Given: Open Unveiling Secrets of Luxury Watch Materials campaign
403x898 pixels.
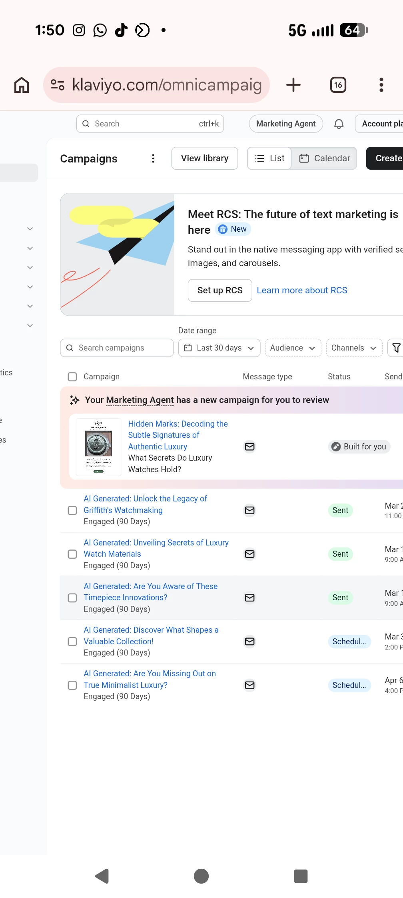Looking at the screenshot, I should [x=156, y=548].
